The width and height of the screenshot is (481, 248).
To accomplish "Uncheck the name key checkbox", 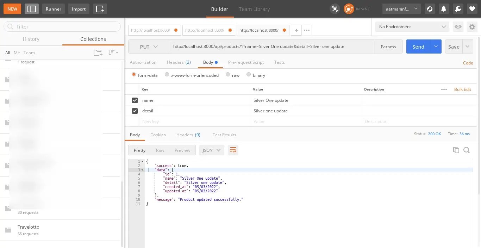I will click(x=135, y=100).
